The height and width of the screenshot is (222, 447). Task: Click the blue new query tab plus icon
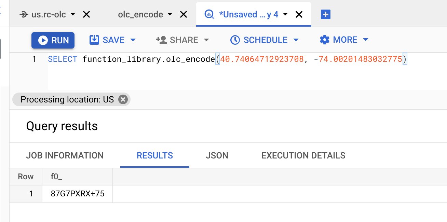[x=325, y=15]
